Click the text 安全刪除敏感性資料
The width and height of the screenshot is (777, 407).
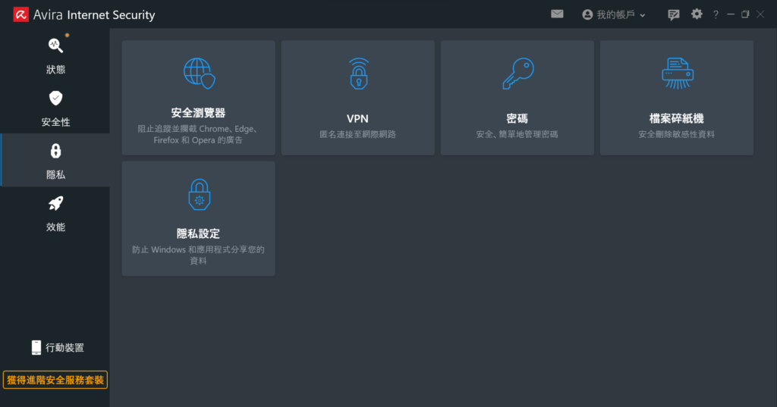(676, 134)
